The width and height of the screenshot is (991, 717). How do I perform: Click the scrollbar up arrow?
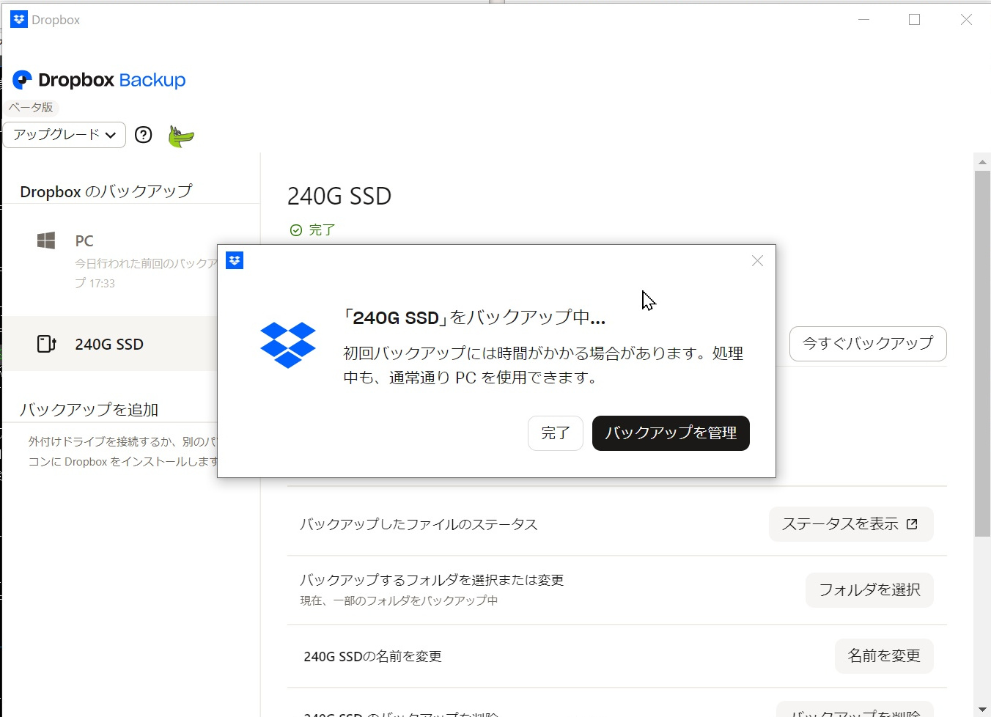pos(982,161)
